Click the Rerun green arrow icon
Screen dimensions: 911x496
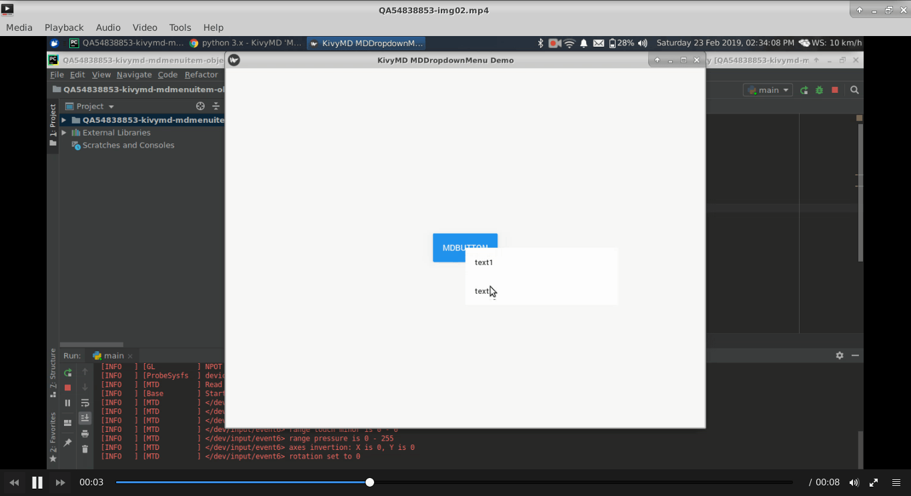67,373
